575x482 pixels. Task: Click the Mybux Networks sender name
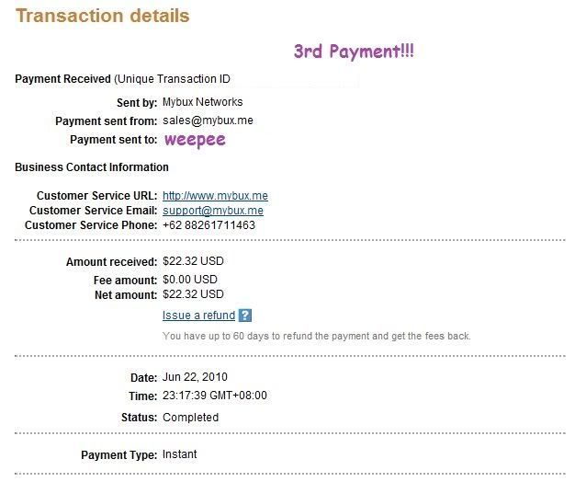pos(203,102)
